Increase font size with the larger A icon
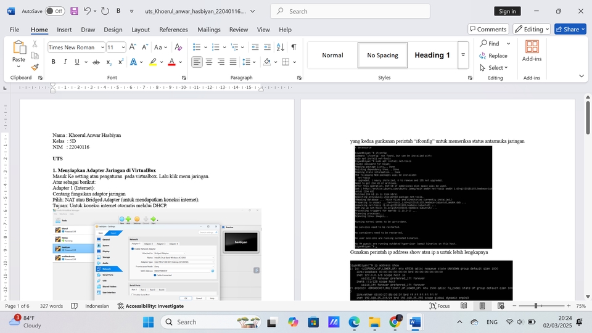 coord(133,47)
